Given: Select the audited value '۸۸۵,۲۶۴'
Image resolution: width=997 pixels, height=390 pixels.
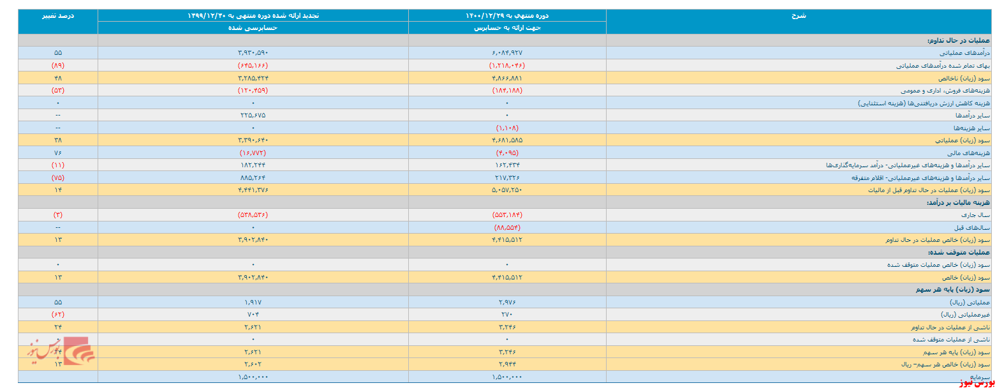Looking at the screenshot, I should pos(253,178).
